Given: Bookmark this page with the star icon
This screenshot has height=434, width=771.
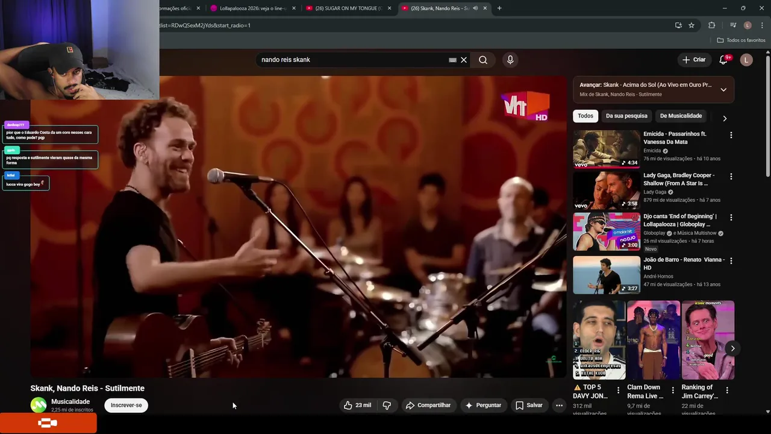Looking at the screenshot, I should pyautogui.click(x=691, y=25).
